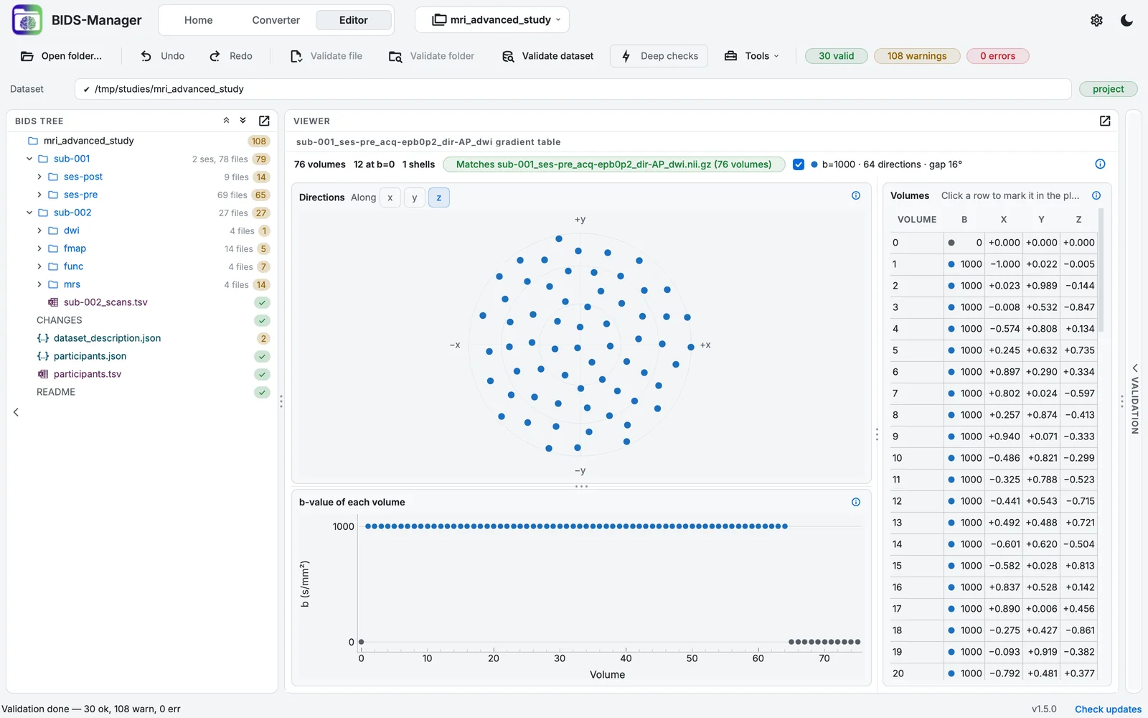View directions along x axis

pos(390,197)
